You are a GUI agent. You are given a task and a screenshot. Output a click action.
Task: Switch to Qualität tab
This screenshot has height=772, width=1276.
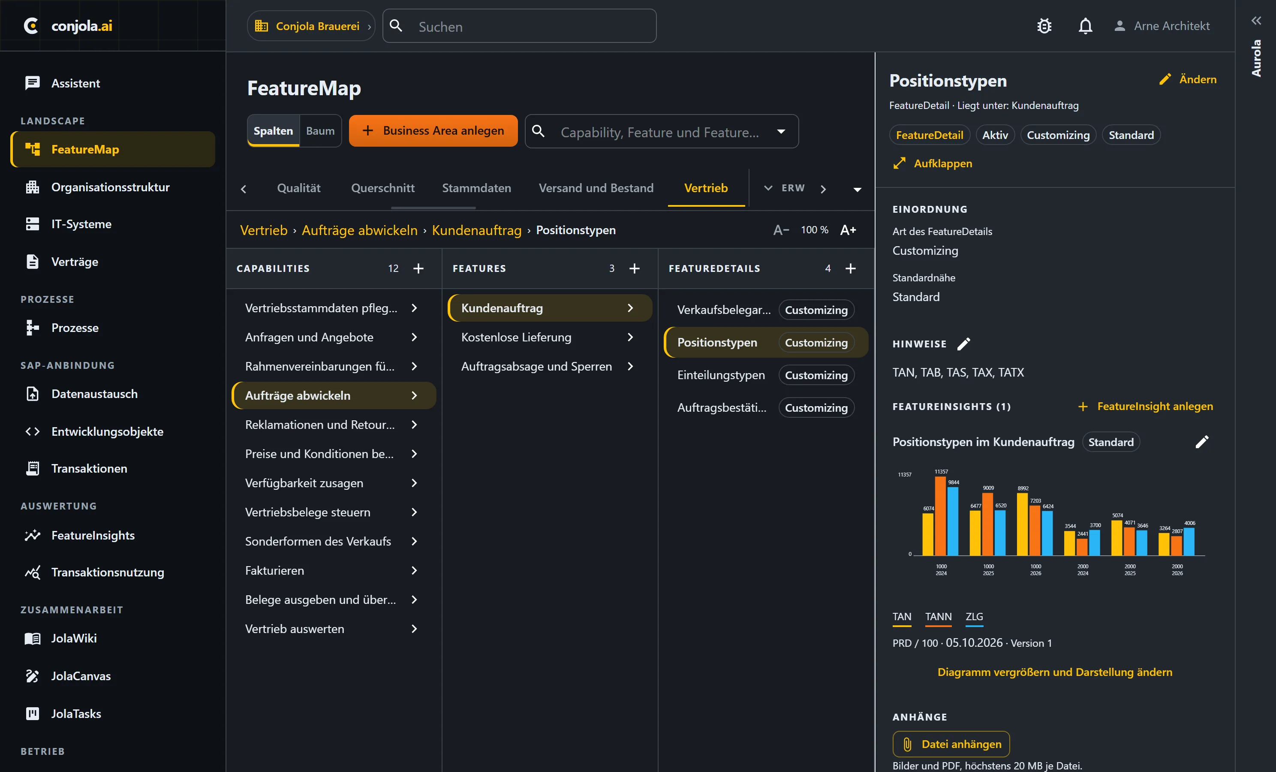(x=299, y=188)
